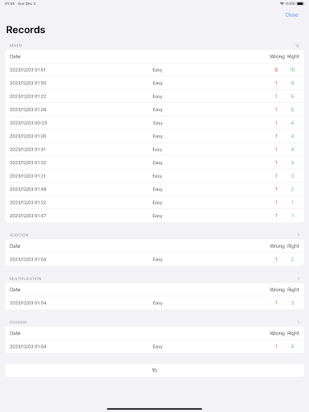Choose the 2023/12/03 00:23 record entry
The image size is (309, 412).
click(x=154, y=123)
